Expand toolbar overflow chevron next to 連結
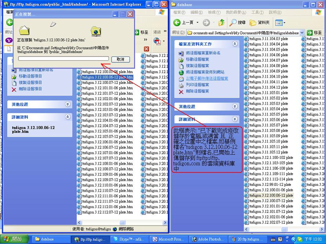Screen dimensions: 326x244 [x=165, y=31]
